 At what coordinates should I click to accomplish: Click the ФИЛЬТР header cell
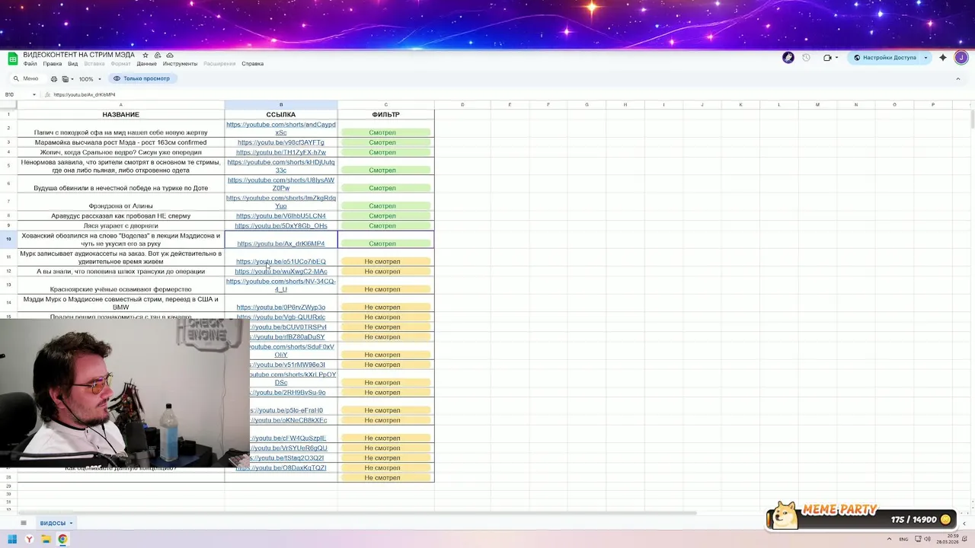tap(385, 114)
